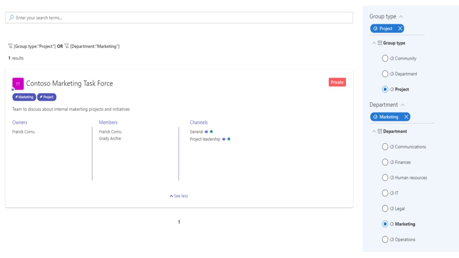Screen dimensions: 459x258
Task: Click the Owners heading
Action: pyautogui.click(x=20, y=122)
